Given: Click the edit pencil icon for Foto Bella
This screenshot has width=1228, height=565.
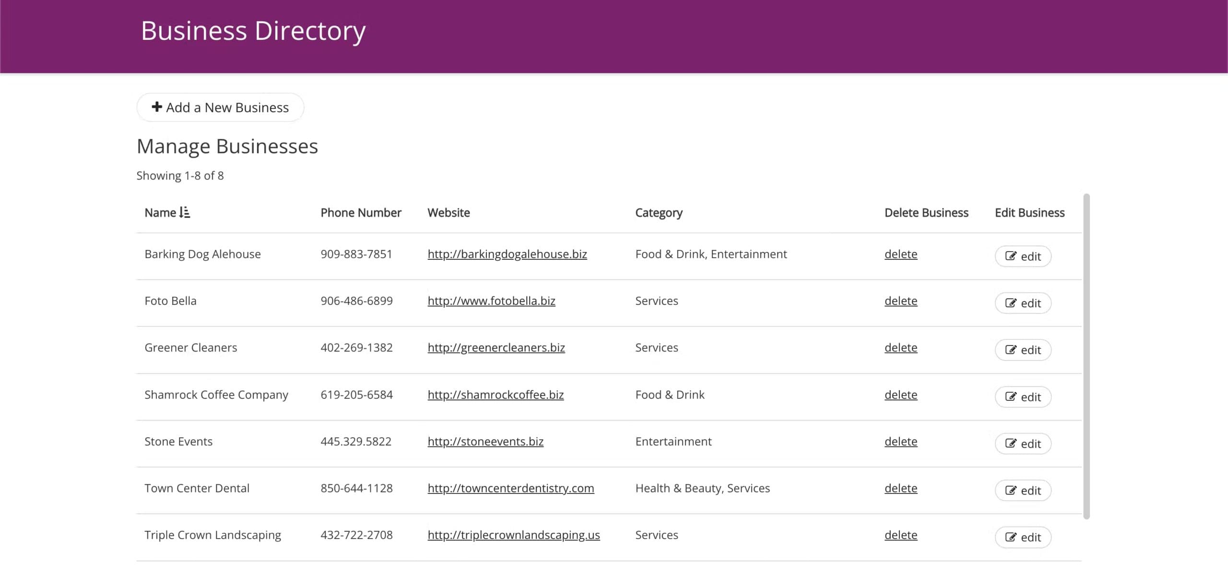Looking at the screenshot, I should pos(1011,303).
